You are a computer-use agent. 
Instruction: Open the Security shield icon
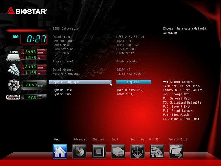pos(138,151)
